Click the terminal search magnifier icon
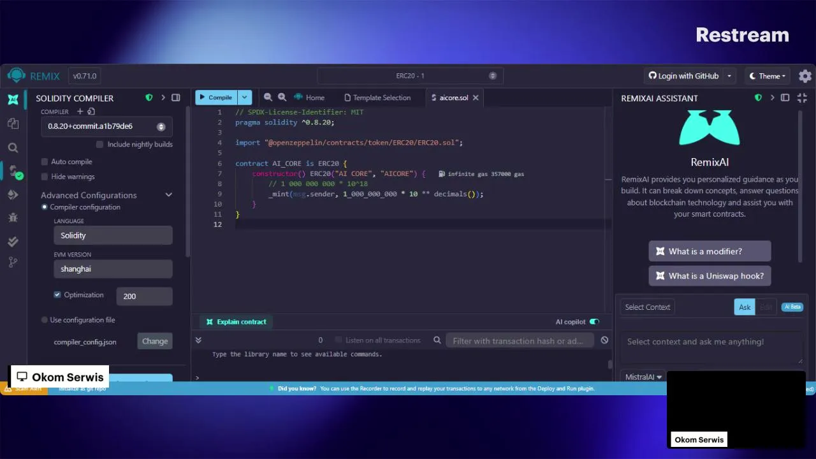 (x=437, y=340)
